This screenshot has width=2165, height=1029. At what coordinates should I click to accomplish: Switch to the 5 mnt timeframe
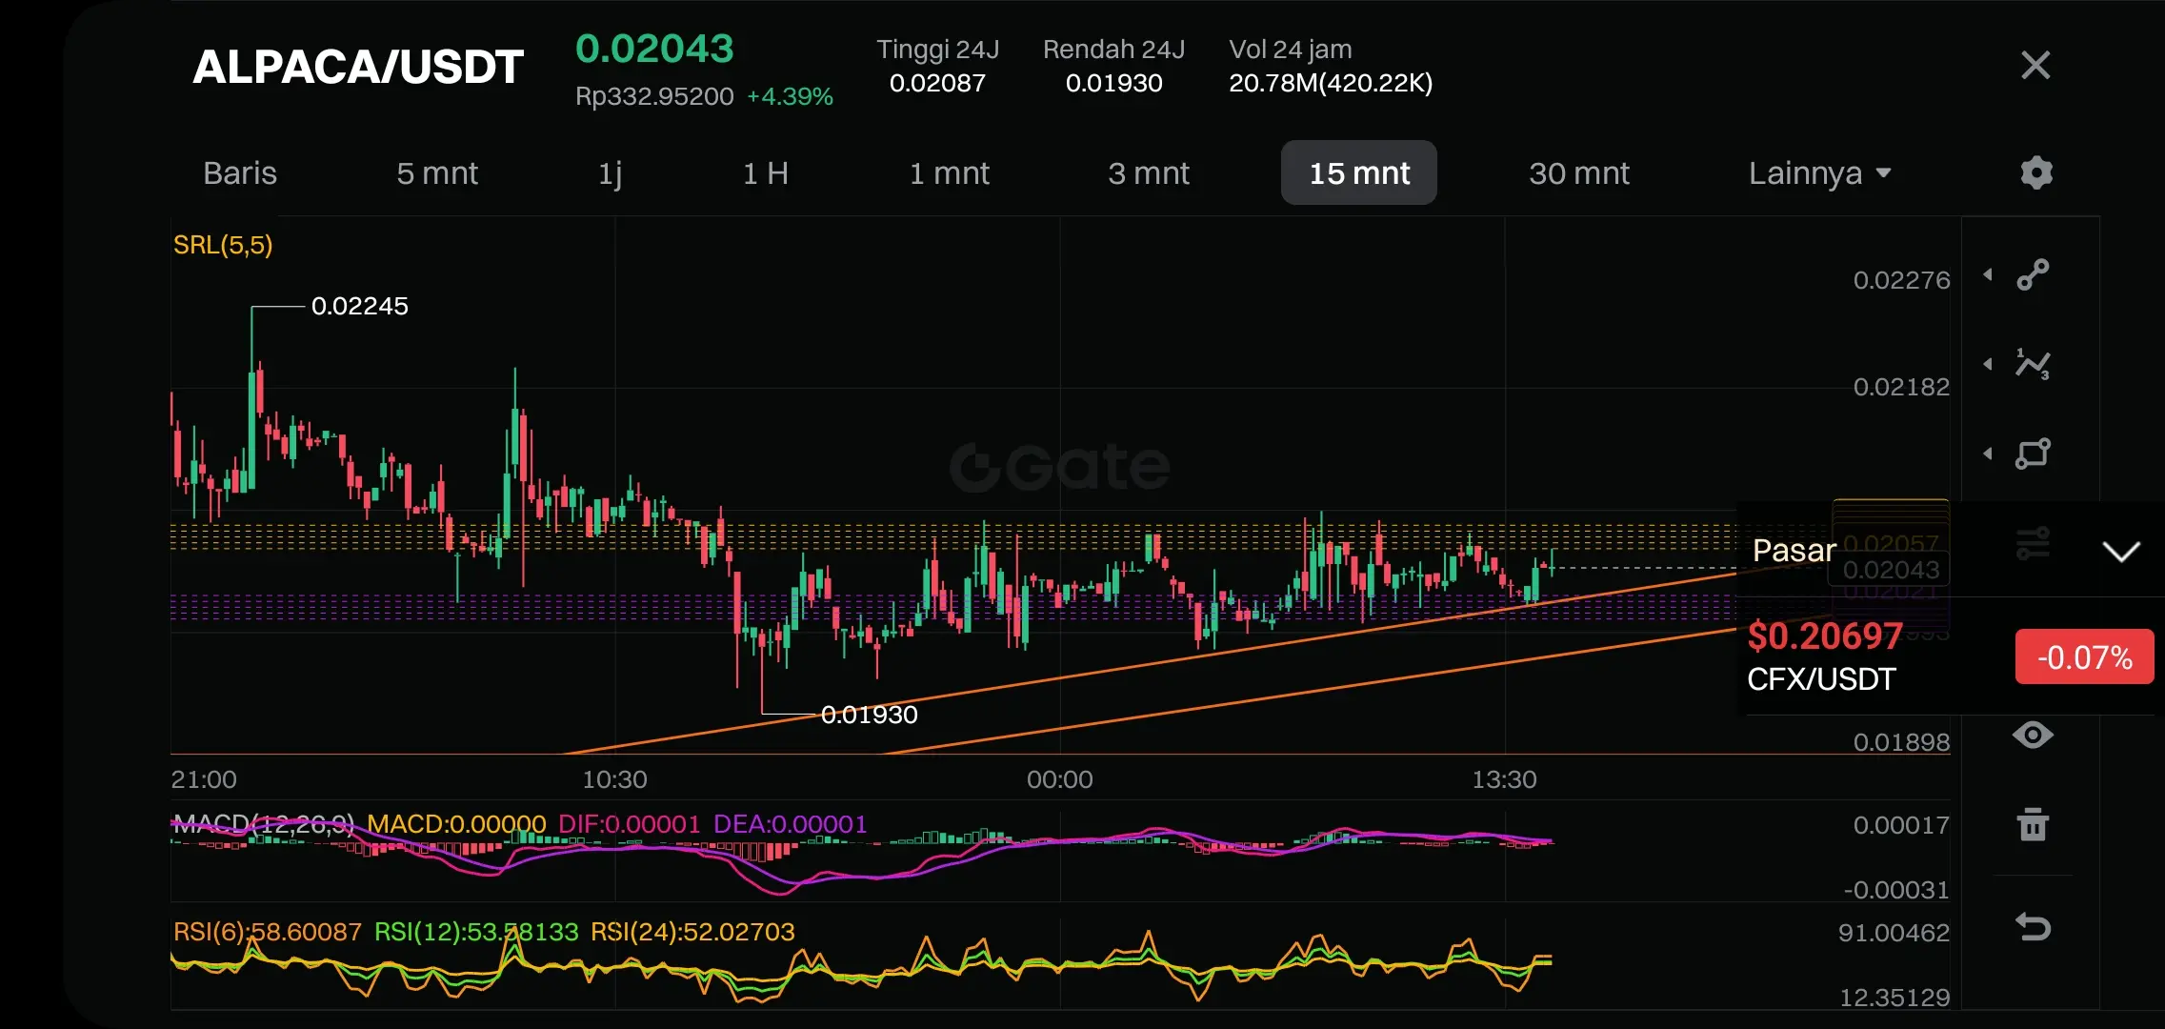(437, 173)
